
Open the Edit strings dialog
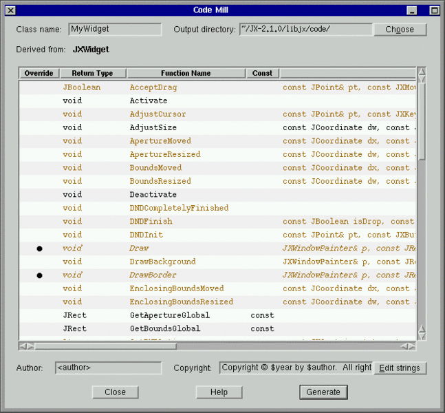tap(400, 368)
